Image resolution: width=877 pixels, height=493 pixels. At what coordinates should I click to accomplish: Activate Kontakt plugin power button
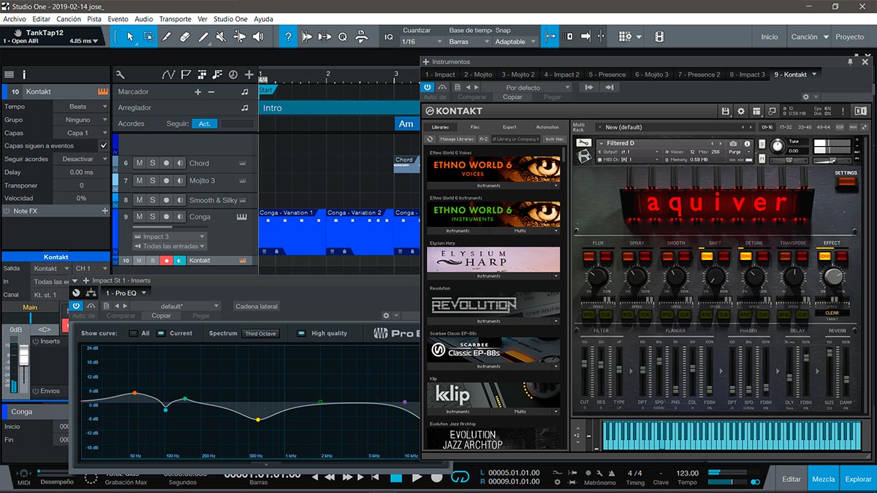pyautogui.click(x=429, y=87)
